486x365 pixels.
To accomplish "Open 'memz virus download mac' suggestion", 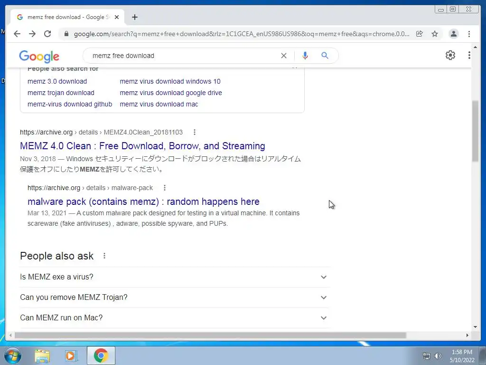I will point(159,104).
